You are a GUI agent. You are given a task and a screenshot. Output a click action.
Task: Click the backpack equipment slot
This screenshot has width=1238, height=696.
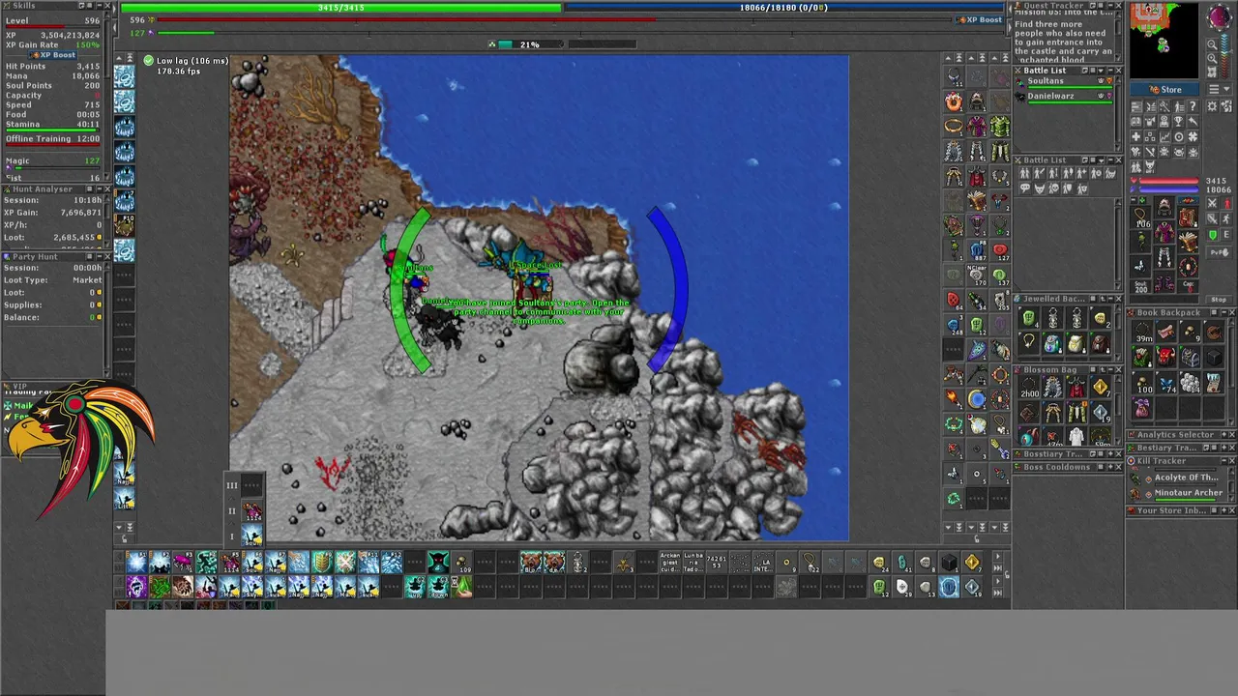coord(1189,217)
